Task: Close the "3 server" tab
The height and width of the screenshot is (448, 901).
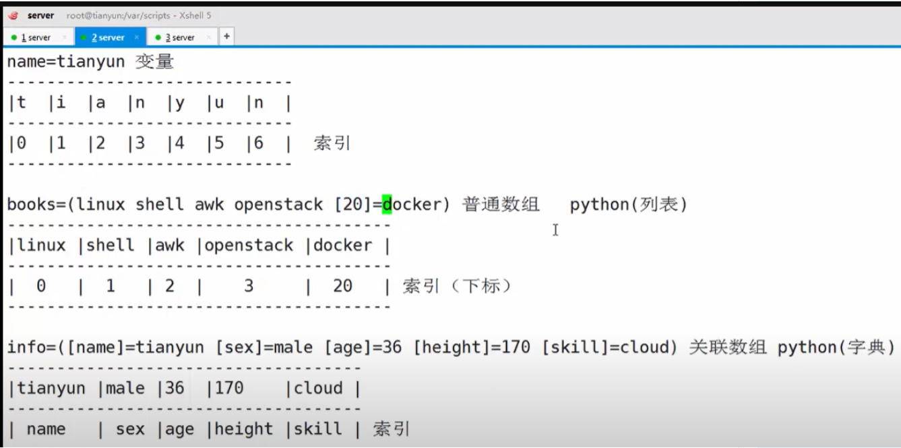Action: pos(208,38)
